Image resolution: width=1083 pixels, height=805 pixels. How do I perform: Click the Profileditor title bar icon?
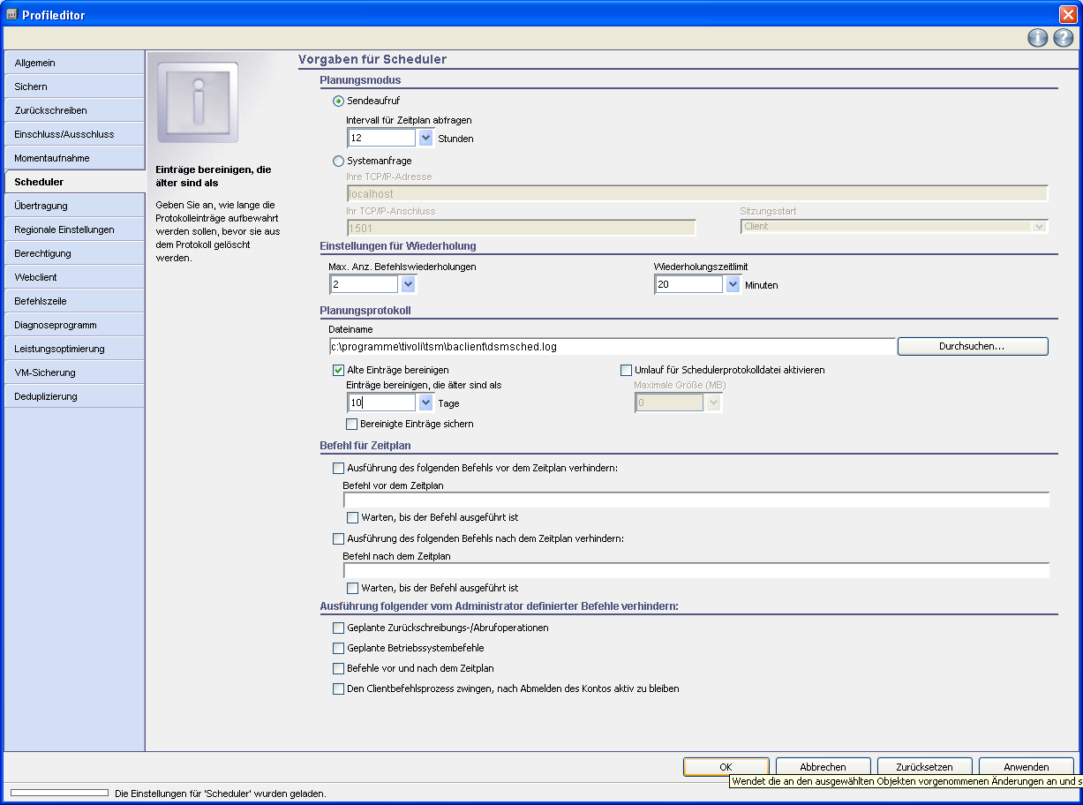pyautogui.click(x=11, y=14)
